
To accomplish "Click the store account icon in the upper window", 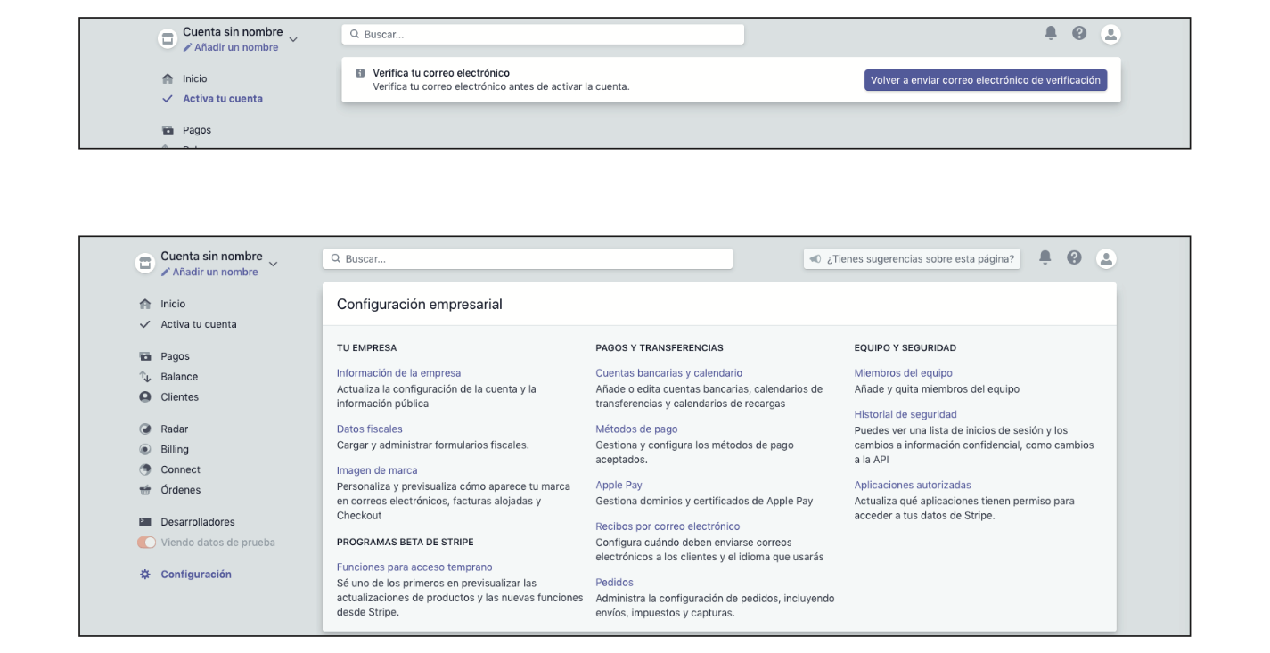I will [x=167, y=39].
